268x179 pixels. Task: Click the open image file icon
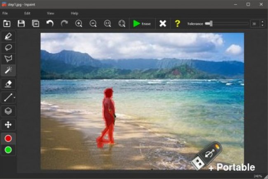(7, 24)
